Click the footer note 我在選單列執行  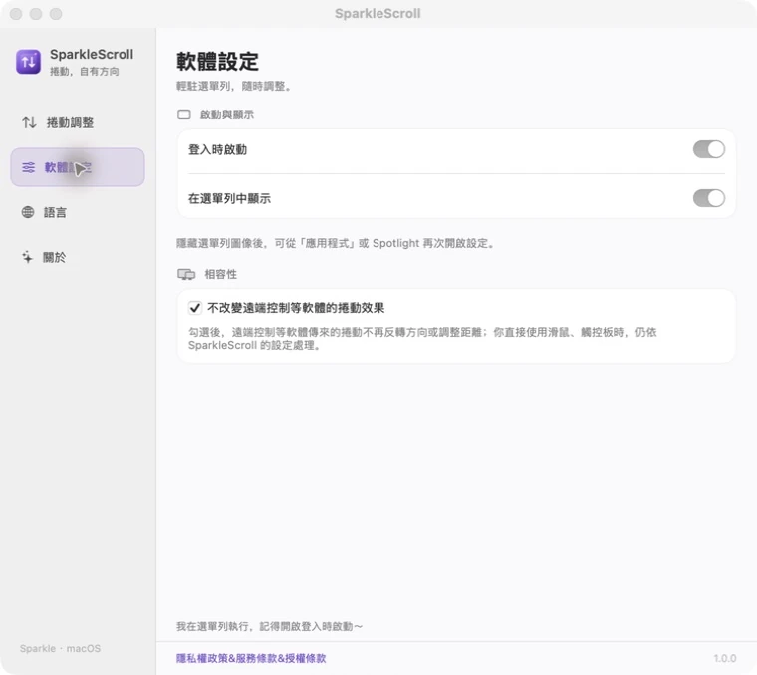(x=269, y=626)
